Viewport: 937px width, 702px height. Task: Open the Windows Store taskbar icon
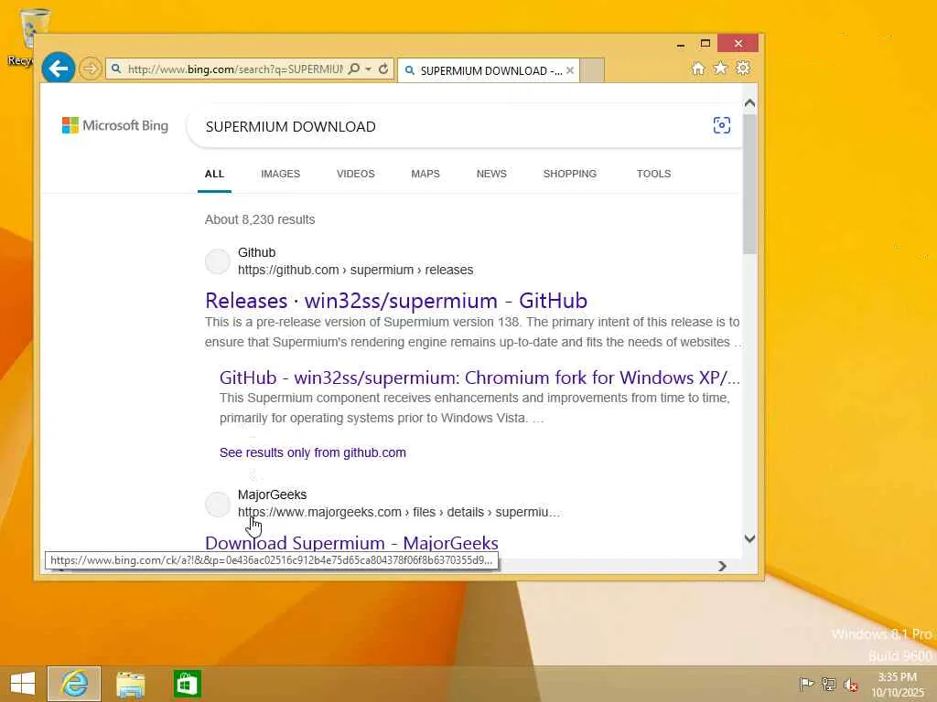click(x=187, y=684)
